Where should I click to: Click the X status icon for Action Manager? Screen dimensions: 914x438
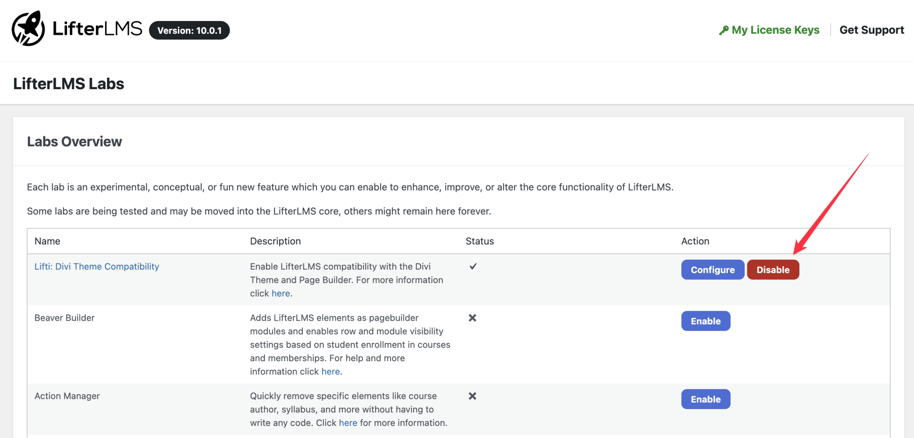pos(472,396)
